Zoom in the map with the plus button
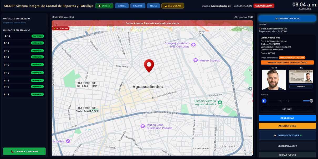 tap(56, 24)
